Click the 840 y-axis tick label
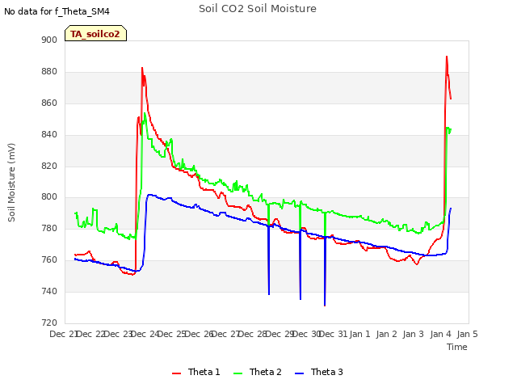 [49, 134]
